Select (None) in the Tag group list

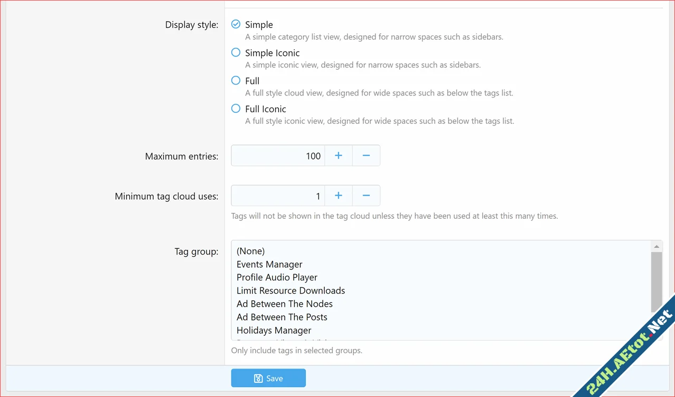[250, 251]
